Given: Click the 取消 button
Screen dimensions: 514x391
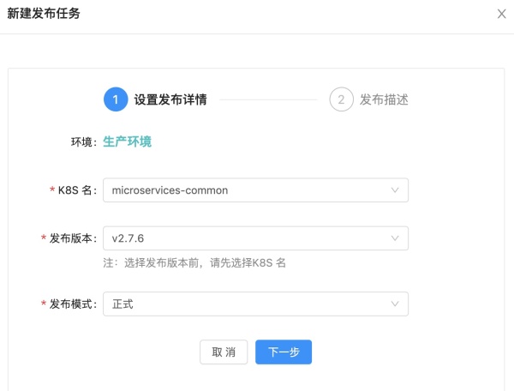Looking at the screenshot, I should (x=224, y=352).
